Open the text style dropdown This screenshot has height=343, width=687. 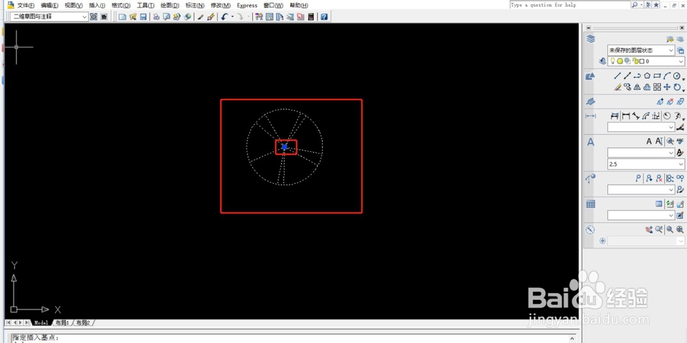coord(641,153)
